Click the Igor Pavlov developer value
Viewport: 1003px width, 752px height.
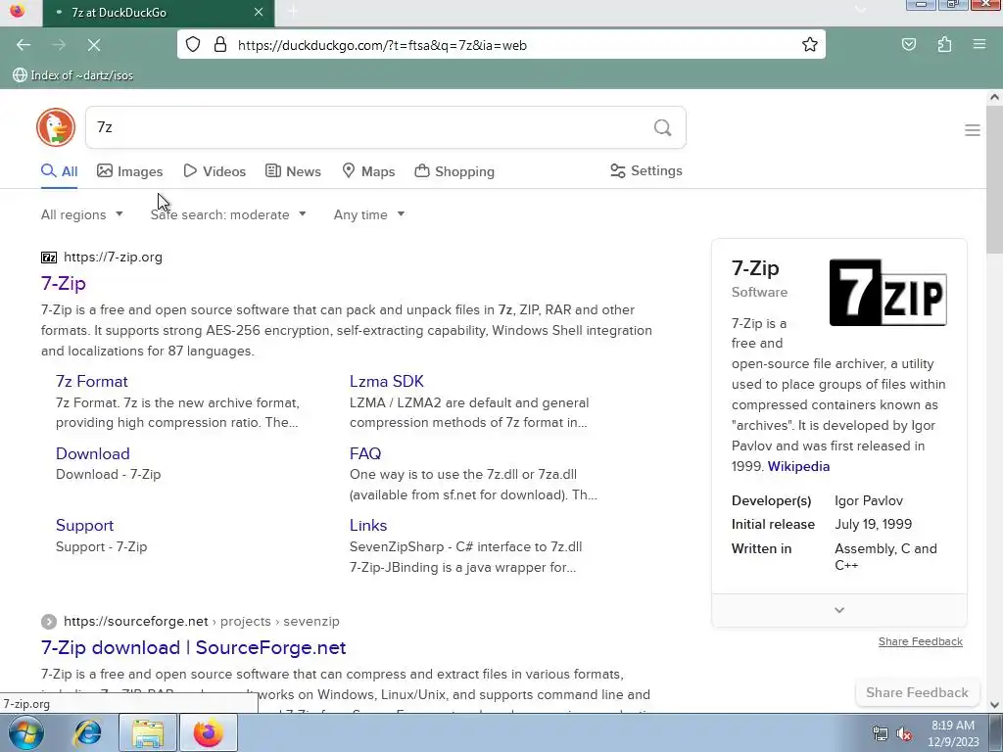point(869,500)
